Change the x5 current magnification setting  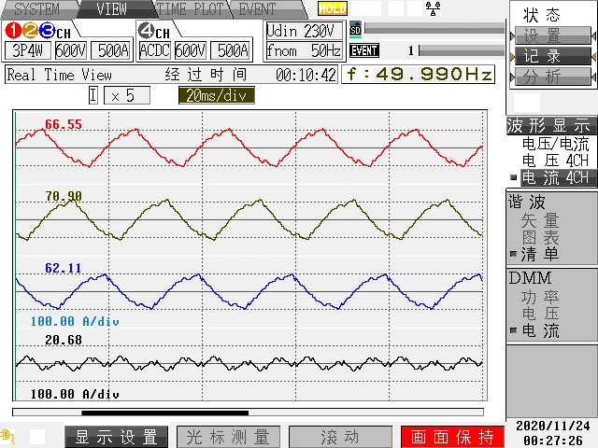pyautogui.click(x=124, y=95)
